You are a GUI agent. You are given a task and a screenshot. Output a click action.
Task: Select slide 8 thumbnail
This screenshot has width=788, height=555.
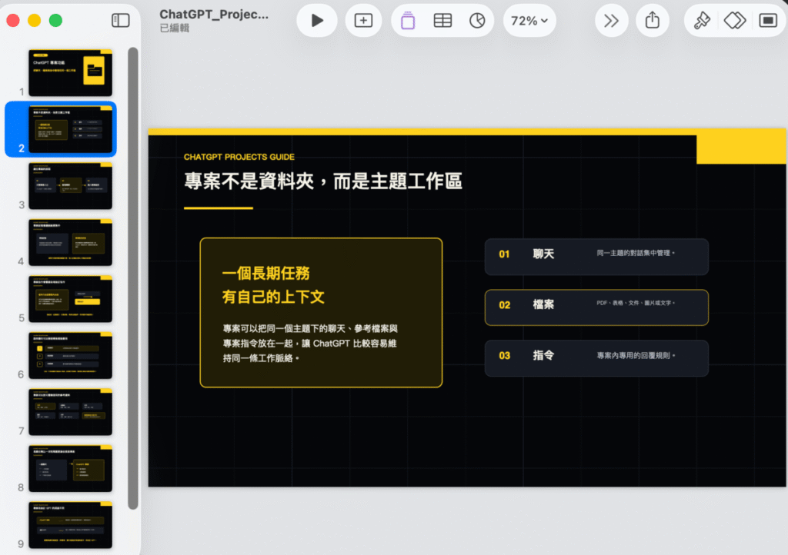click(x=70, y=469)
